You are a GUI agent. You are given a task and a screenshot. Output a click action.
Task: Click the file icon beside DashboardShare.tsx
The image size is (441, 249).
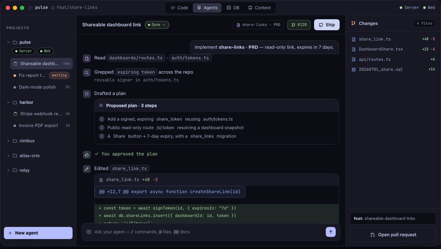pos(354,49)
